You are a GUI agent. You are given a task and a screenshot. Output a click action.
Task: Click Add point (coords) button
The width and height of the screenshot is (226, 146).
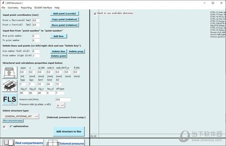coord(64,14)
